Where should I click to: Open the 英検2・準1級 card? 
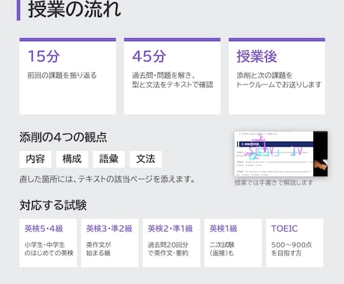[171, 243]
